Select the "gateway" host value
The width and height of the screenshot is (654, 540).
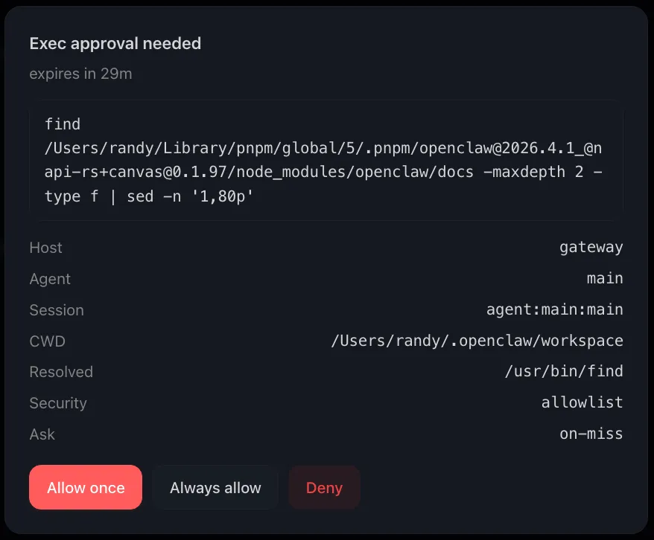pyautogui.click(x=591, y=248)
